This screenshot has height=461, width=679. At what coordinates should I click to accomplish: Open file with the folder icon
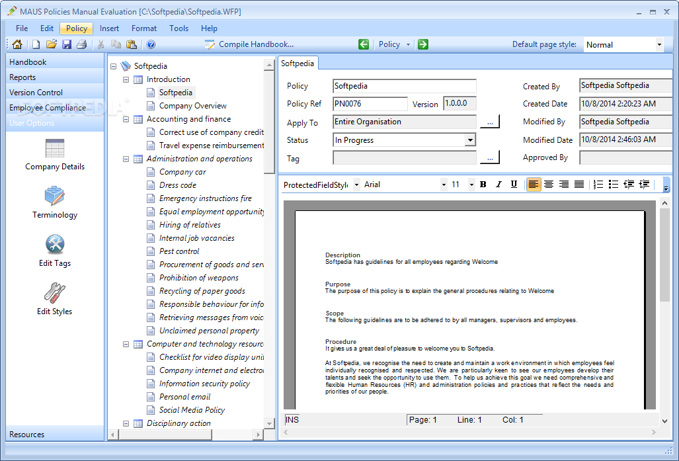coord(52,44)
